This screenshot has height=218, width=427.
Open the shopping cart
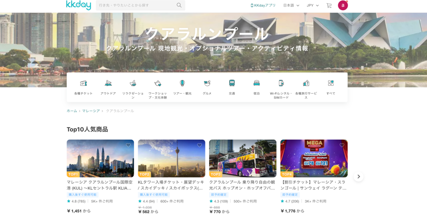(329, 5)
